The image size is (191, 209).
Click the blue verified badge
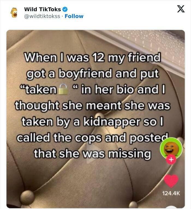coord(65,9)
